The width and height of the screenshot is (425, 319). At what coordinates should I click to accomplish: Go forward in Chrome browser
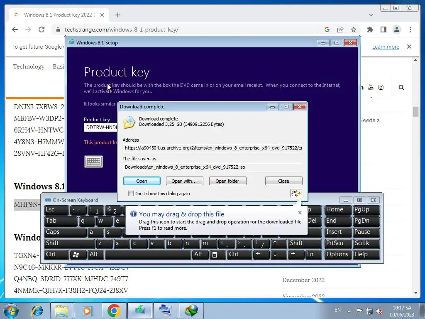[28, 29]
